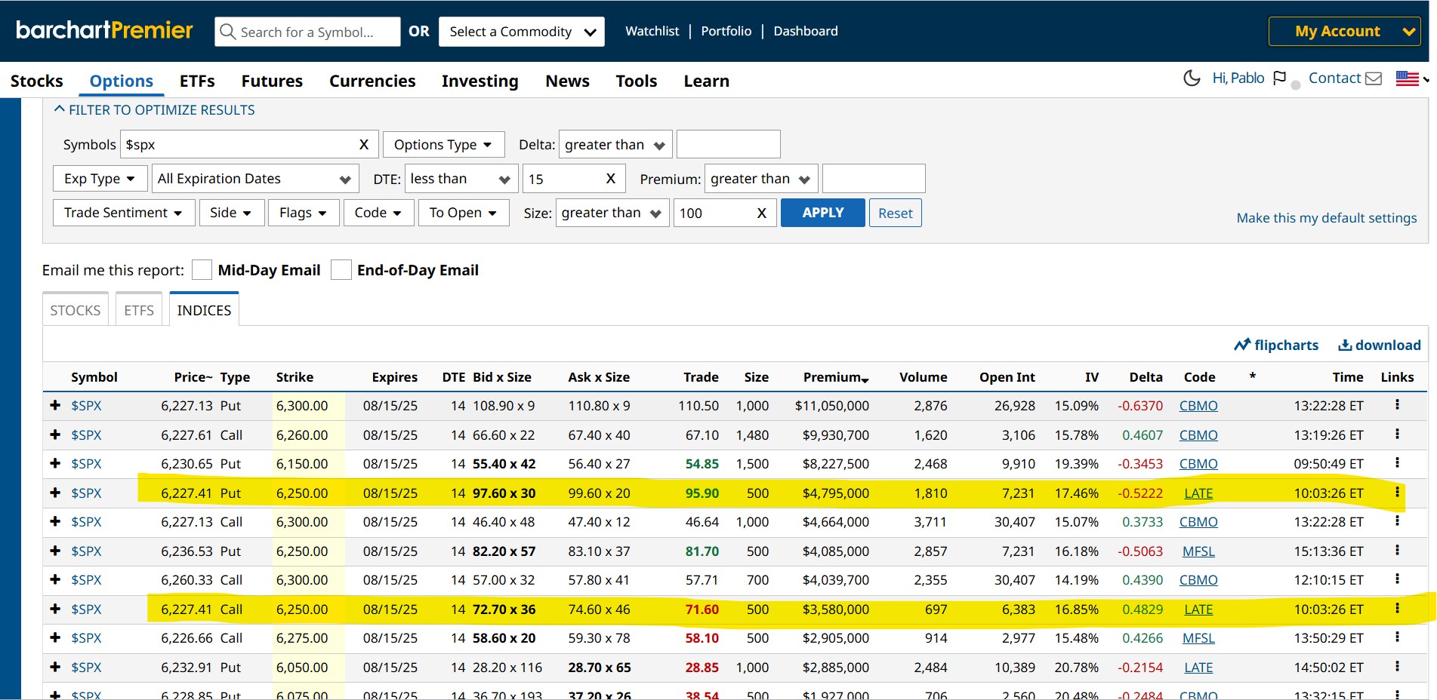Screen dimensions: 1437x700
Task: Enable End-of-Day Email checkbox
Action: click(x=341, y=270)
